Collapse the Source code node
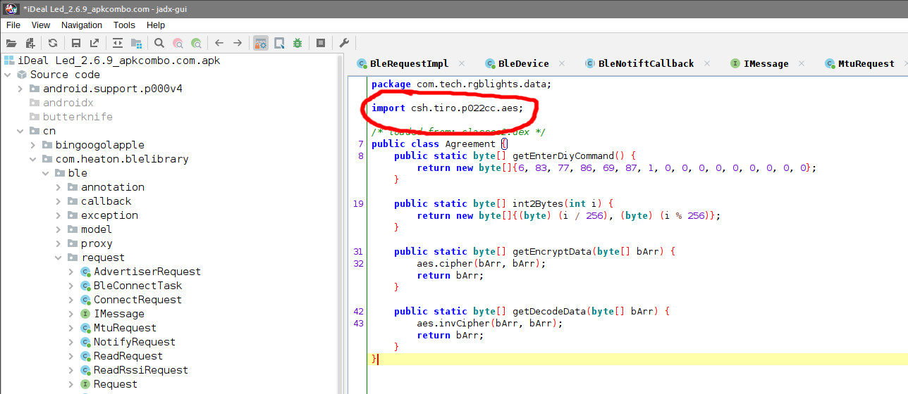 tap(8, 75)
